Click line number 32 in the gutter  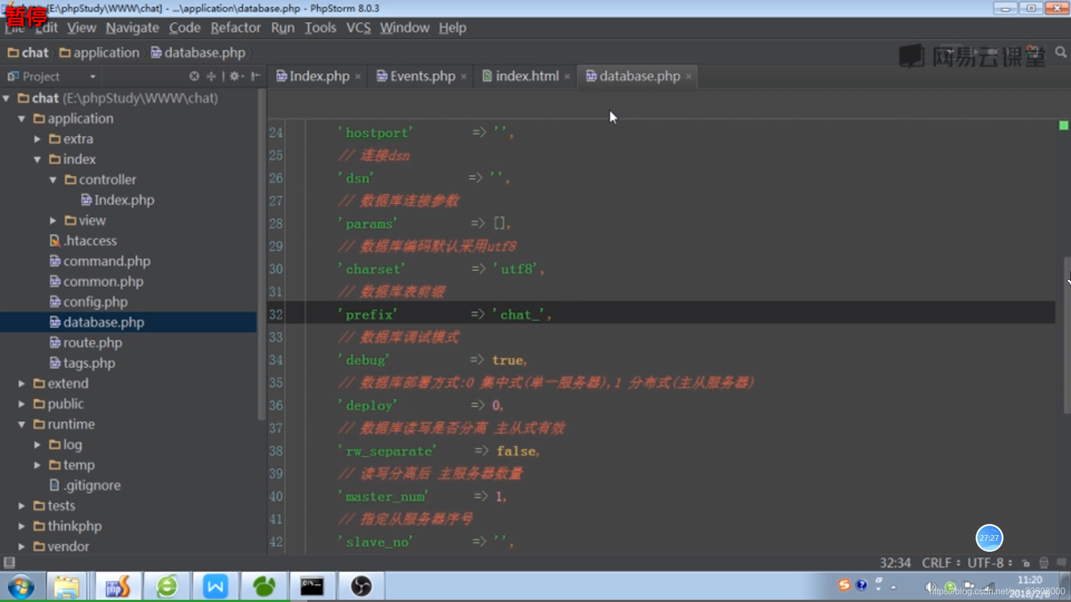[x=276, y=314]
